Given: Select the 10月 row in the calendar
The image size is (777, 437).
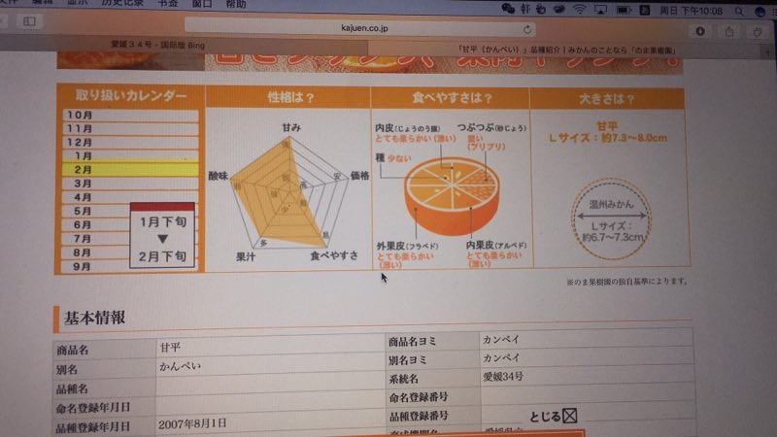Looking at the screenshot, I should pos(129,116).
